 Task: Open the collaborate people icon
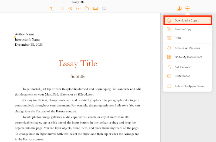[x=179, y=9]
